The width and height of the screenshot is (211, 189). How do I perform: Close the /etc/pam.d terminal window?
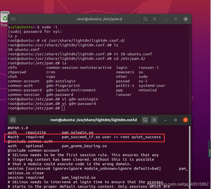(185, 19)
